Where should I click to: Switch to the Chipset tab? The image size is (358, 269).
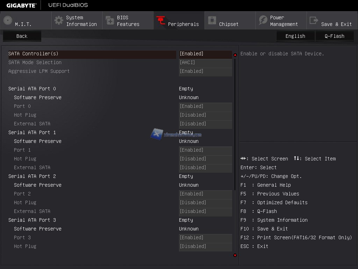coord(229,24)
